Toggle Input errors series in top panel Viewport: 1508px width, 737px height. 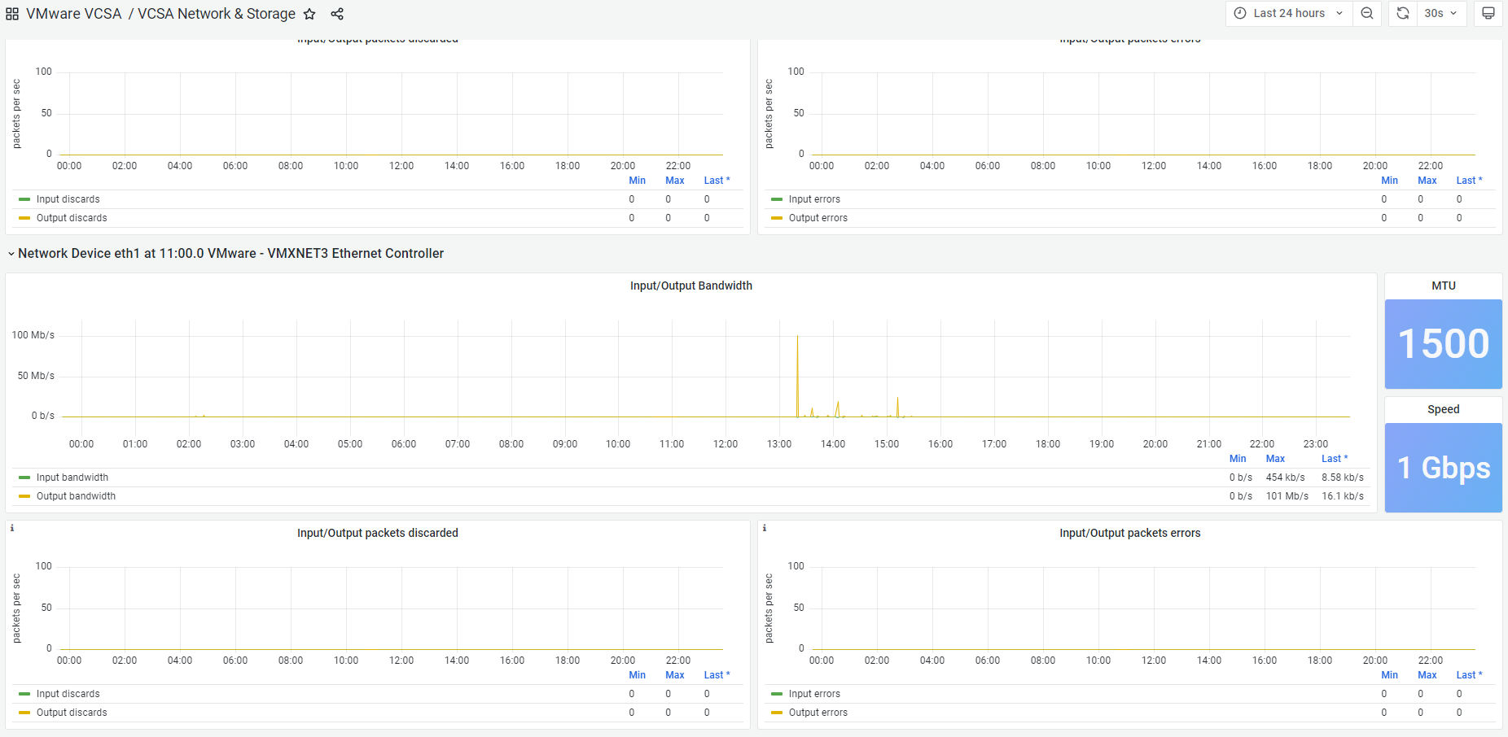(814, 199)
